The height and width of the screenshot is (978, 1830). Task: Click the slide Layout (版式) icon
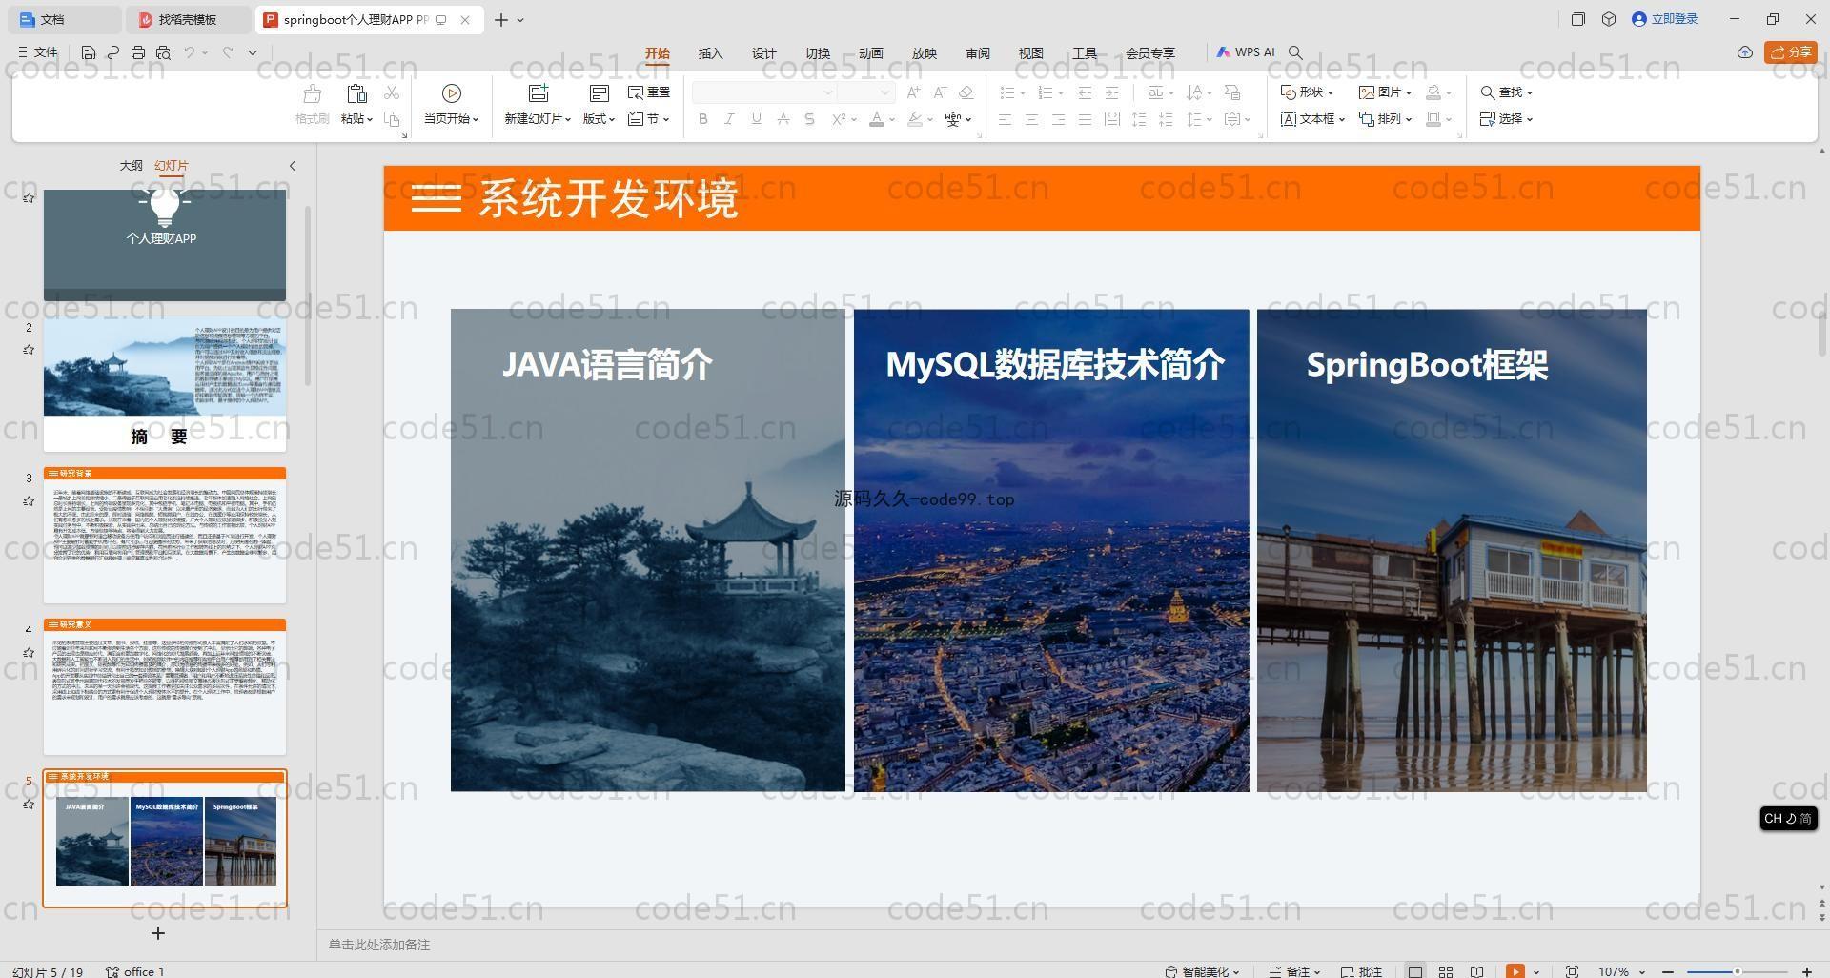pyautogui.click(x=599, y=93)
